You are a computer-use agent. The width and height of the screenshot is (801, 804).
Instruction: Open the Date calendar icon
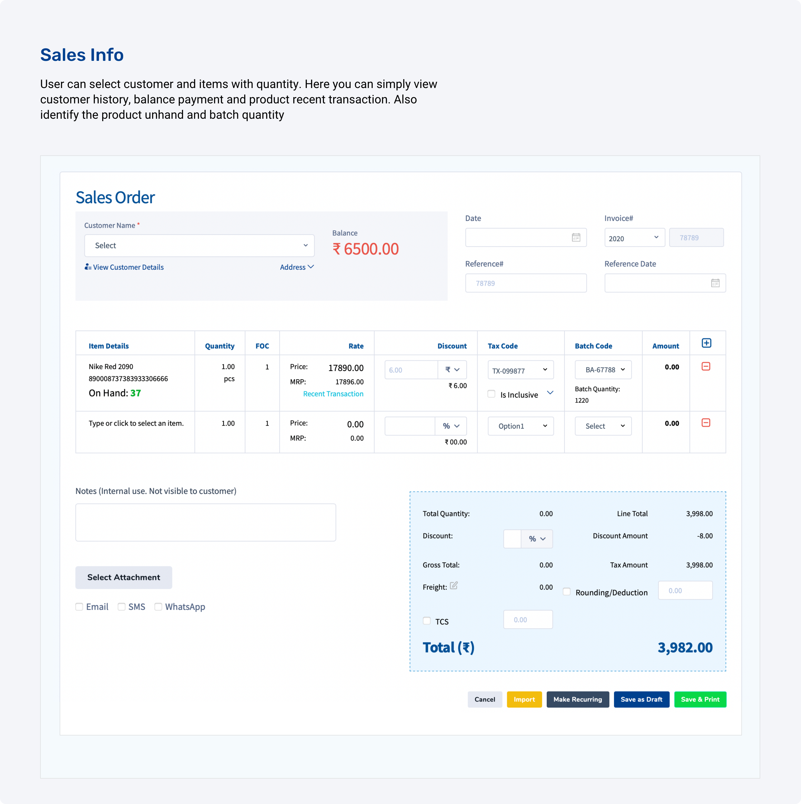[x=576, y=237]
